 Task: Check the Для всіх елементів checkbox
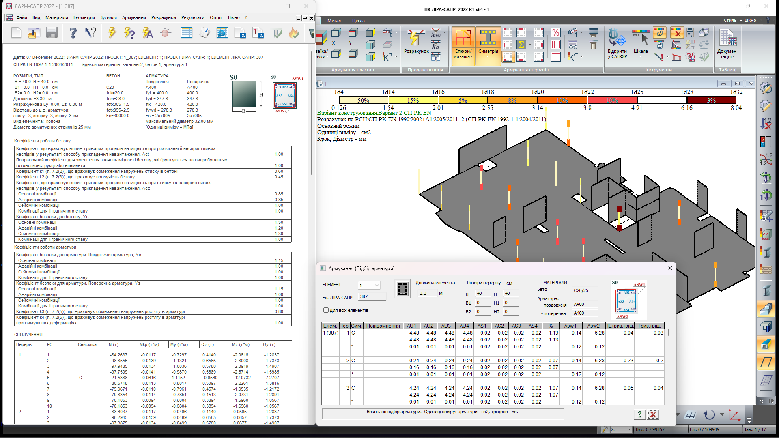coord(326,310)
